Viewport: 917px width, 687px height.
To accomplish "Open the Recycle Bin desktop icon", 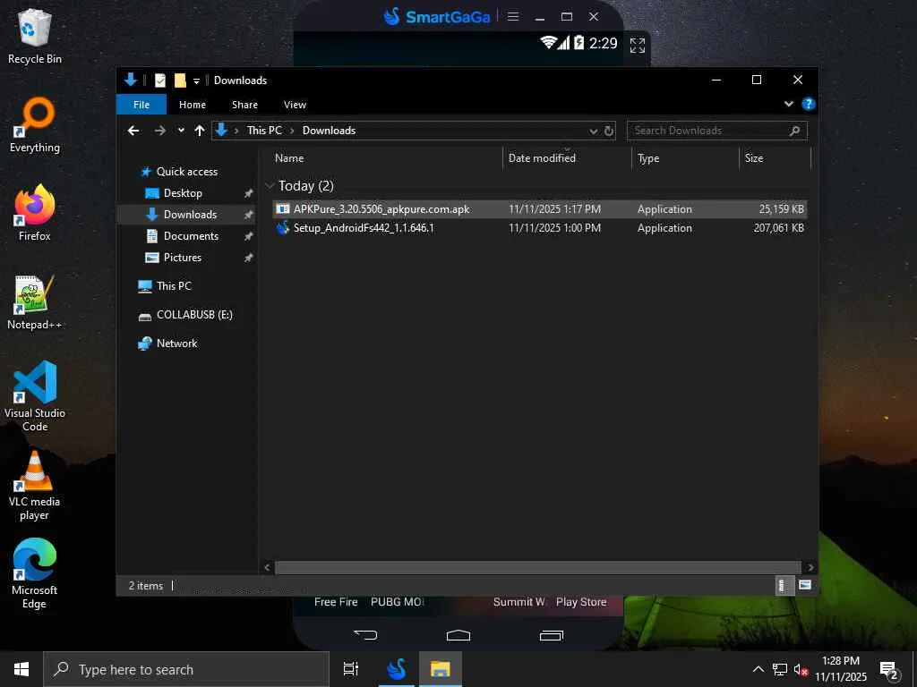I will 35,36.
